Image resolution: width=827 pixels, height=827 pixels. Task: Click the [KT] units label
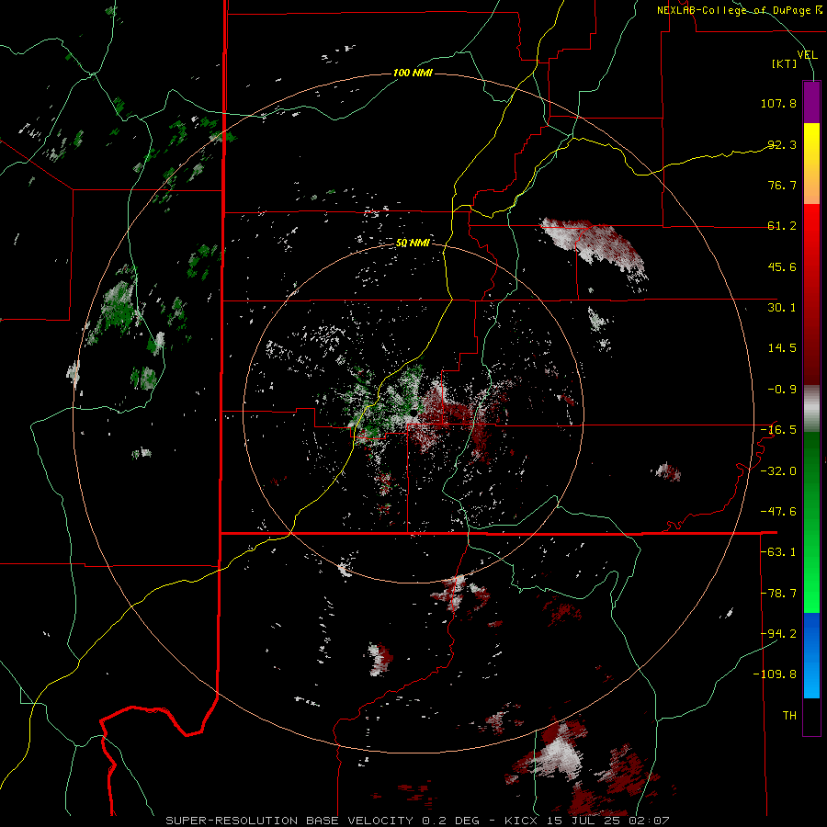[785, 63]
